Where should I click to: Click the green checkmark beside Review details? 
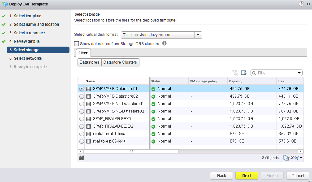tap(4, 41)
